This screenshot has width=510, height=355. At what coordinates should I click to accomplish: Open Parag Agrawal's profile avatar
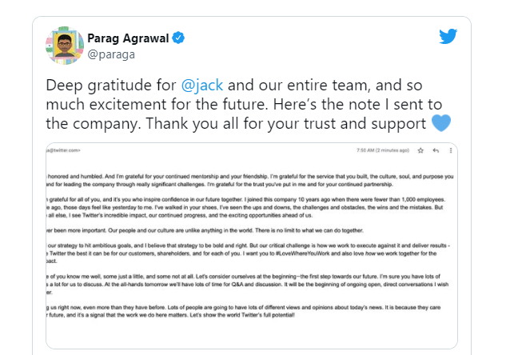point(65,46)
